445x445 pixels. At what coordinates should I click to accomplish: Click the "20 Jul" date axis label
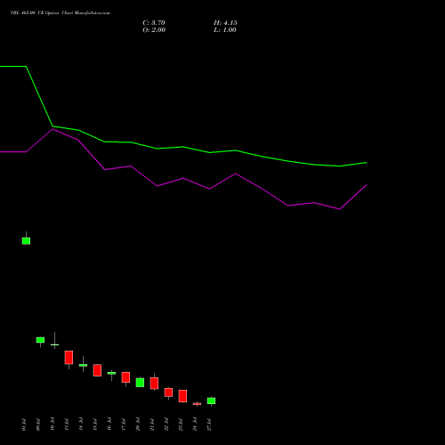pos(138,425)
